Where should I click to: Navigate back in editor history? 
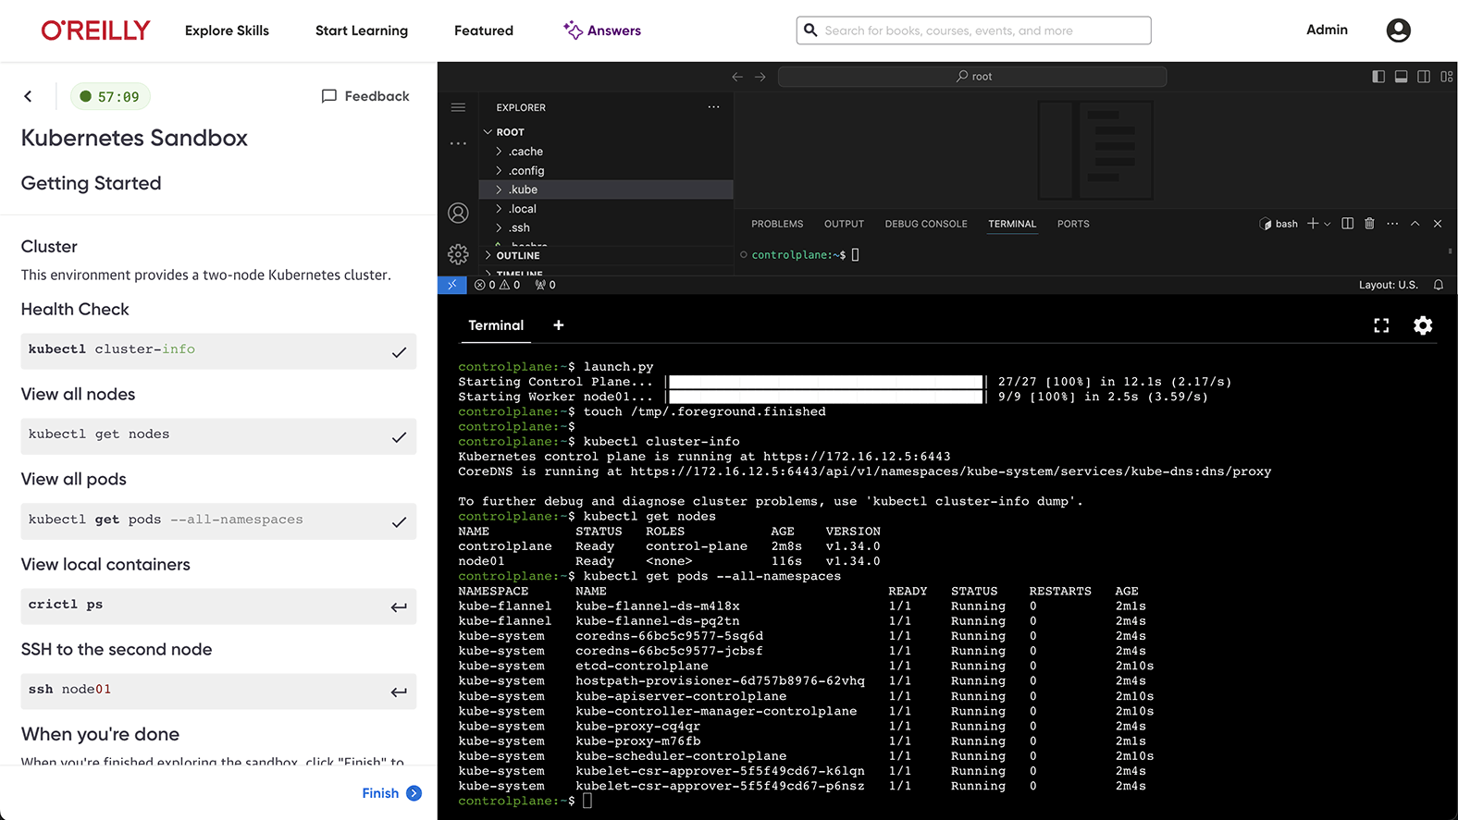737,77
